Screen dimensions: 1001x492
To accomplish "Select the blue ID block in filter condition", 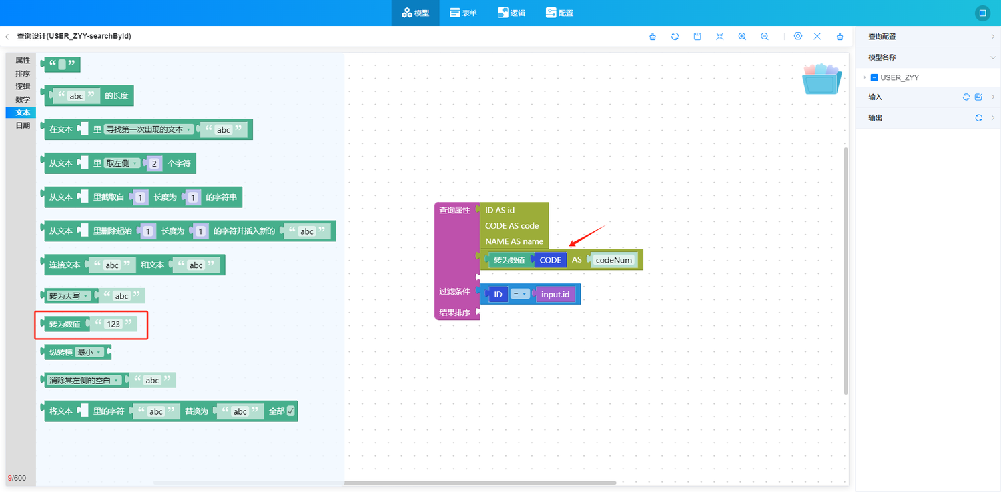I will click(x=498, y=294).
